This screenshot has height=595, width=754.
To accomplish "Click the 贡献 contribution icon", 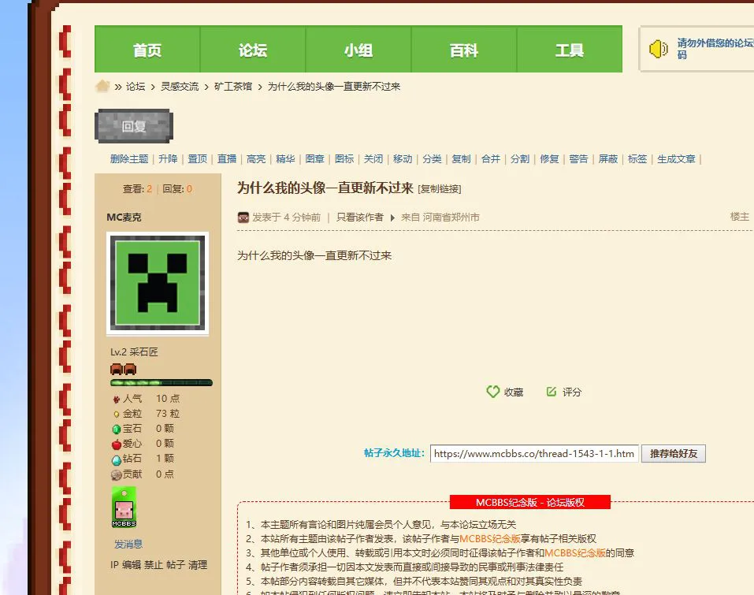I will click(x=116, y=474).
